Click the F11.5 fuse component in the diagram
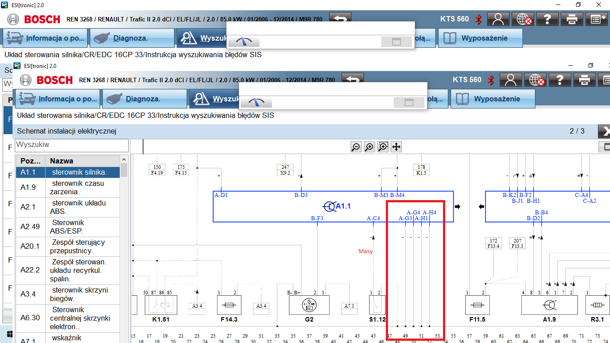The width and height of the screenshot is (610, 343). 477,305
